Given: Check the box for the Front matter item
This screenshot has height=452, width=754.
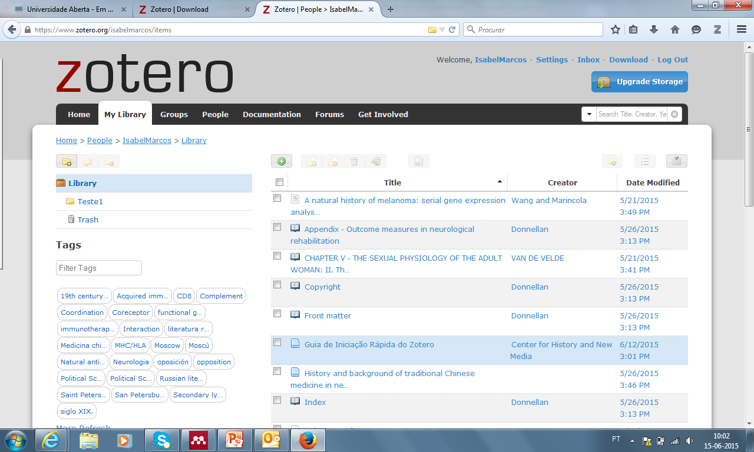Looking at the screenshot, I should (x=277, y=314).
